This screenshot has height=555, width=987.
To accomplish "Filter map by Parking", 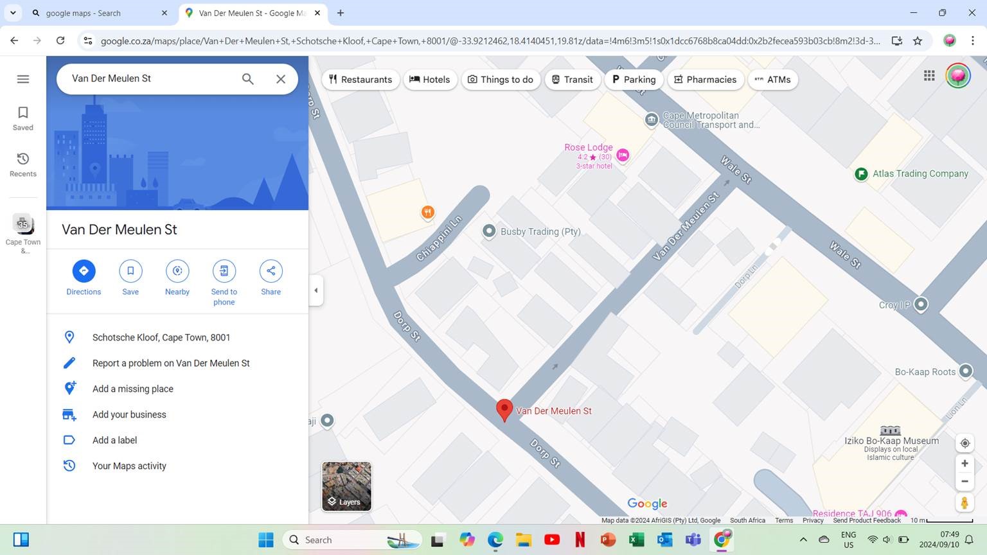I will coord(634,80).
